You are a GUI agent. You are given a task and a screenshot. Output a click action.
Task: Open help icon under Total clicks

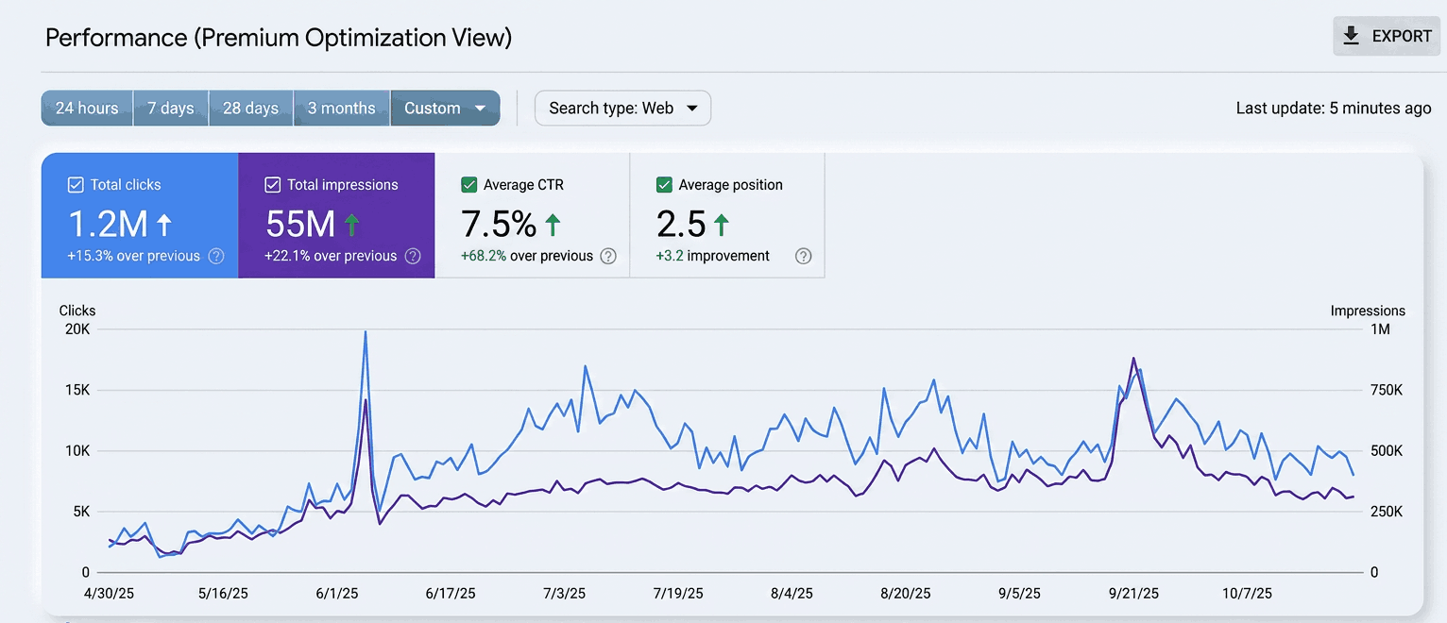[x=216, y=256]
